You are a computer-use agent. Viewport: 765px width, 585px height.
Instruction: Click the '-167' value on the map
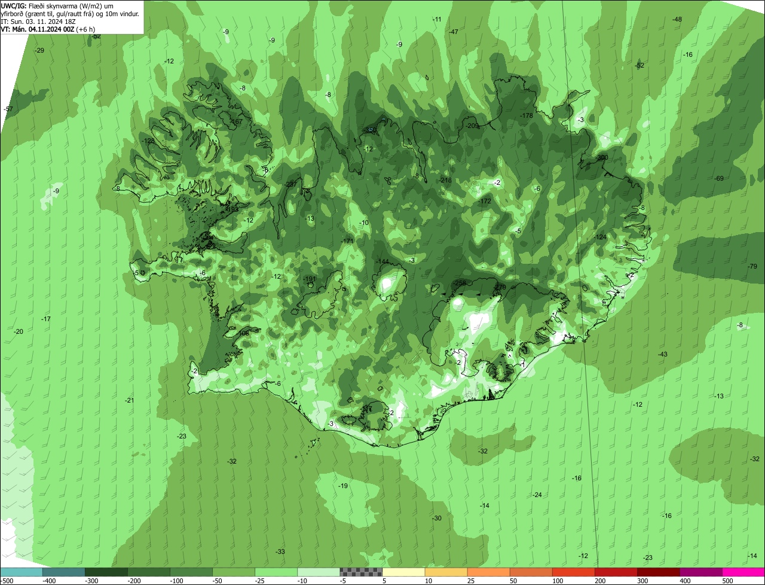point(236,121)
